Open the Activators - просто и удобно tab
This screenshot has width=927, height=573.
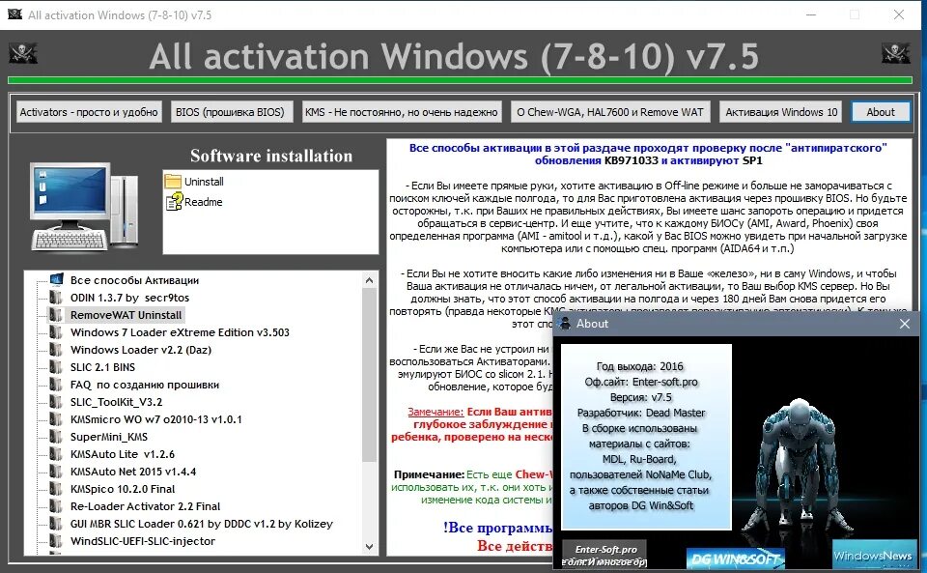[x=89, y=112]
